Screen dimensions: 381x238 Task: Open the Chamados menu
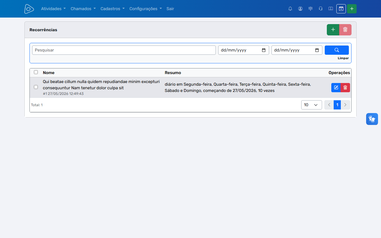click(x=83, y=9)
